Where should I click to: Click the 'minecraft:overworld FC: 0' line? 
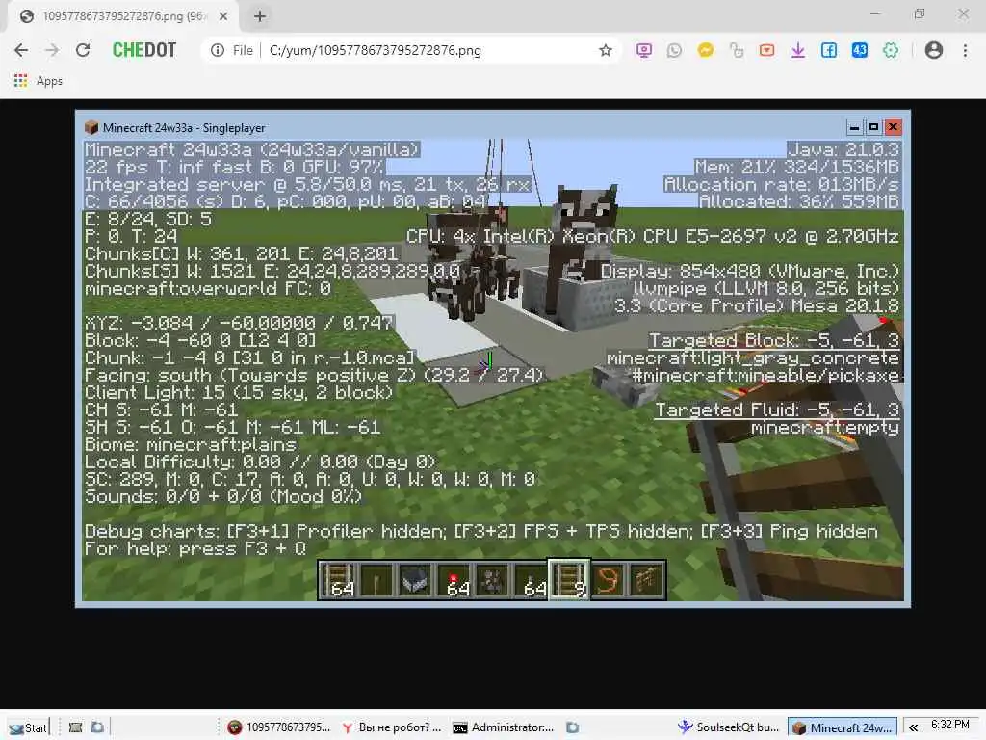coord(208,288)
